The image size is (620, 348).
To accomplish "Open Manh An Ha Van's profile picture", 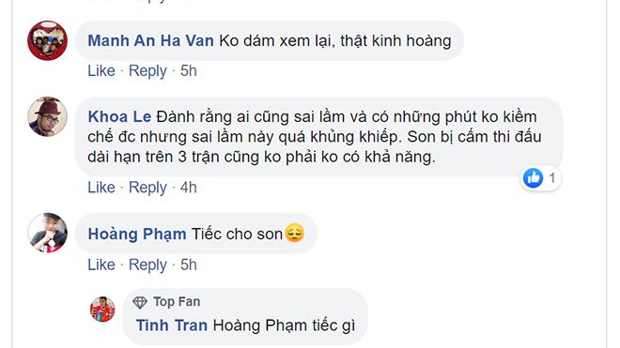I will (48, 40).
